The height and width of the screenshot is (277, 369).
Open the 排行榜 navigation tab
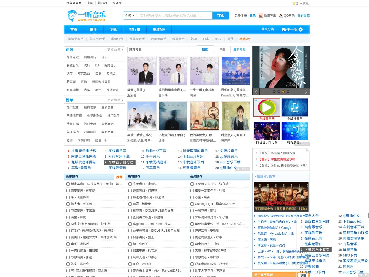[135, 29]
